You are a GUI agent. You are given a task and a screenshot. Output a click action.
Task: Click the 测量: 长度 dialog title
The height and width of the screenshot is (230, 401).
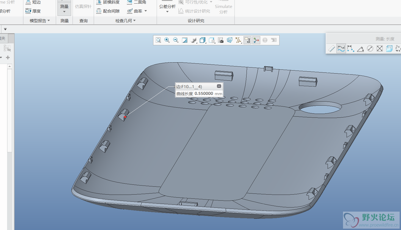(x=385, y=39)
